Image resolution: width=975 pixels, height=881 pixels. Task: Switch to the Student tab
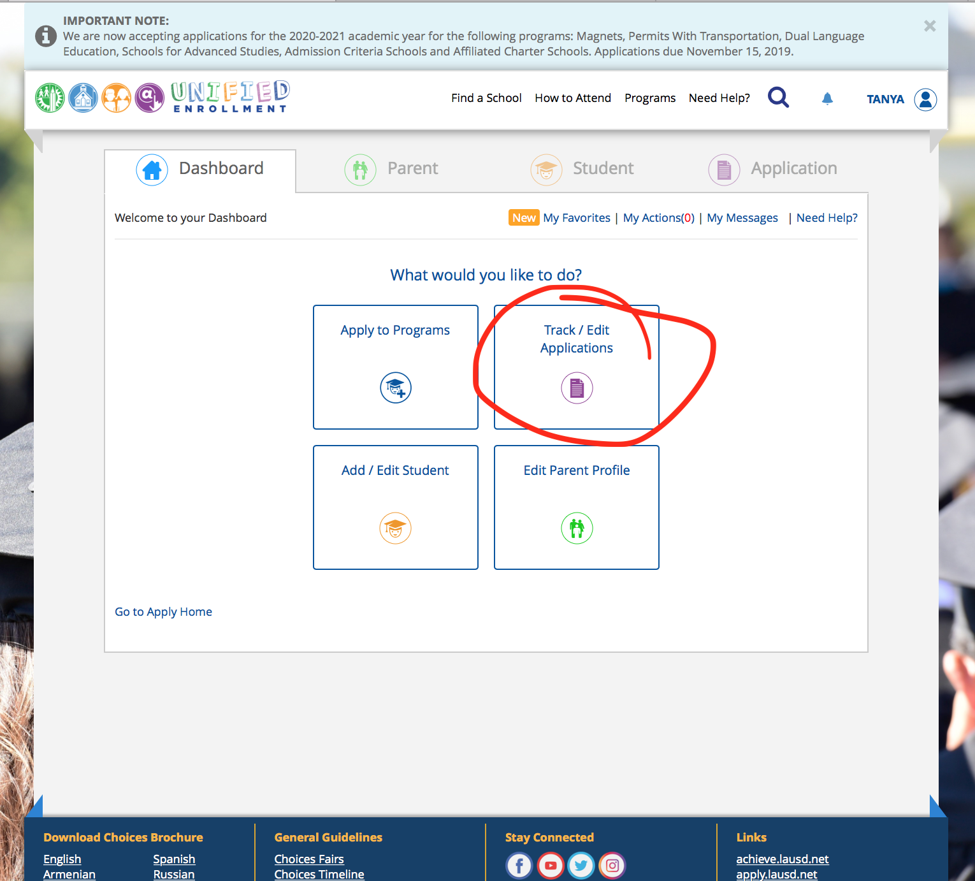point(582,169)
